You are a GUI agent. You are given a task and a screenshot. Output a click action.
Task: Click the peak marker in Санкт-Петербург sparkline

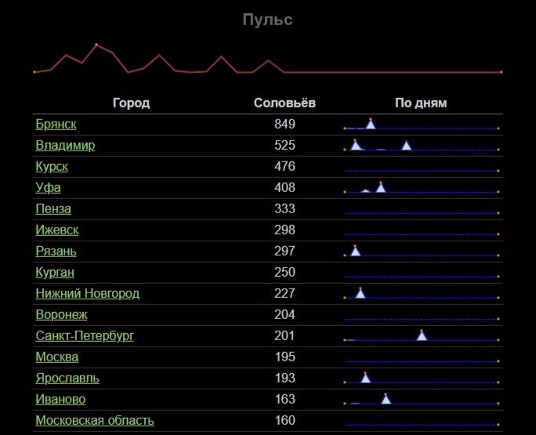click(x=422, y=335)
